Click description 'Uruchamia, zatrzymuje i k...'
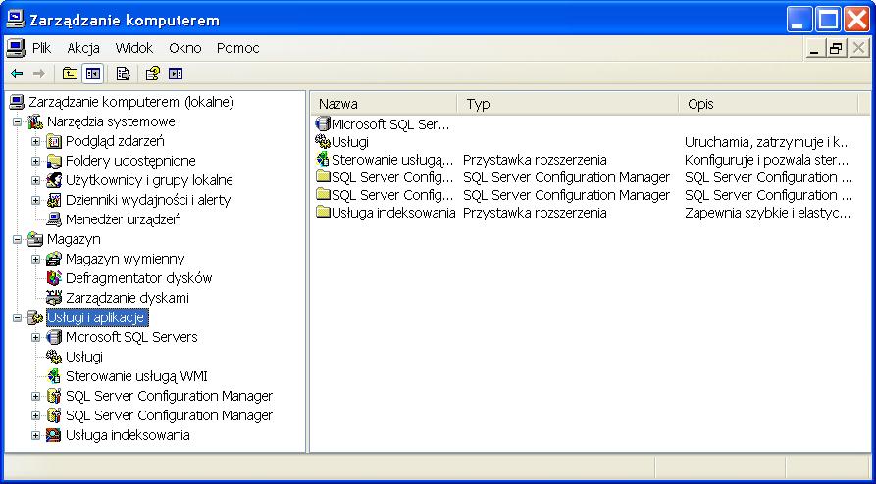876x484 pixels. [768, 142]
